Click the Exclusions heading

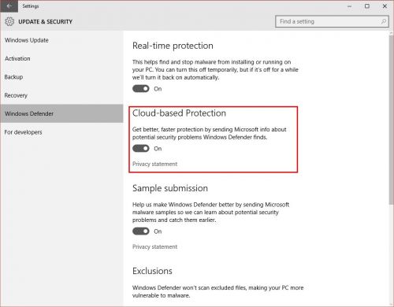click(x=152, y=271)
